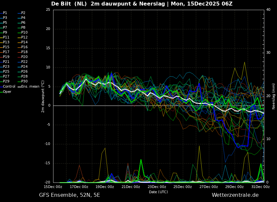Select the '21Dec 00z' date tick

pyautogui.click(x=131, y=187)
